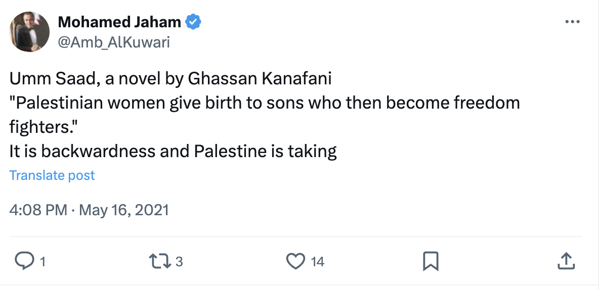Click the like count number 14
This screenshot has height=290, width=599.
[317, 261]
